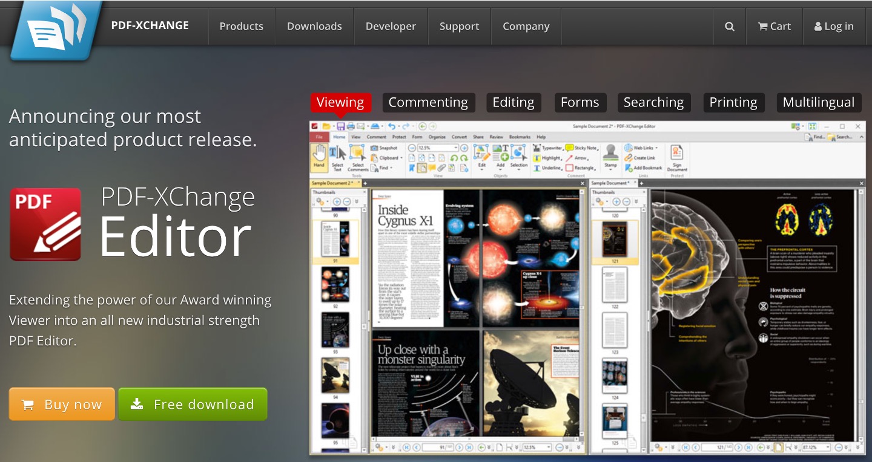Open the Multilingual feature tab
The width and height of the screenshot is (872, 462).
(819, 102)
